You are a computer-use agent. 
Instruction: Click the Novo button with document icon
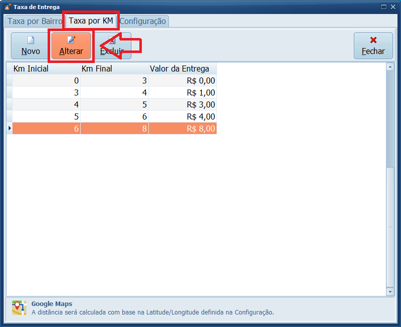pos(31,46)
